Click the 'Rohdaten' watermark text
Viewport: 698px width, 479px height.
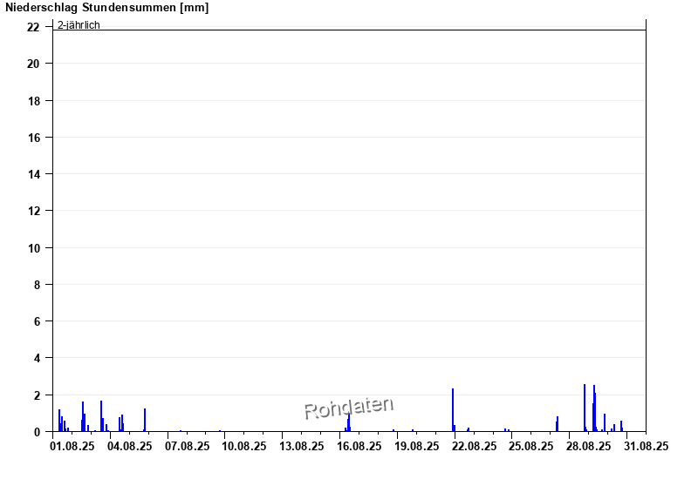[x=349, y=407]
